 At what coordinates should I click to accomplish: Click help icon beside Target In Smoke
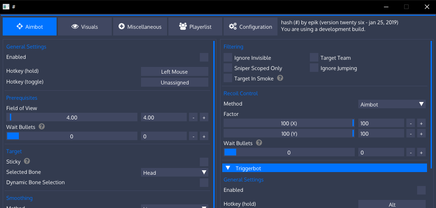[x=280, y=78]
